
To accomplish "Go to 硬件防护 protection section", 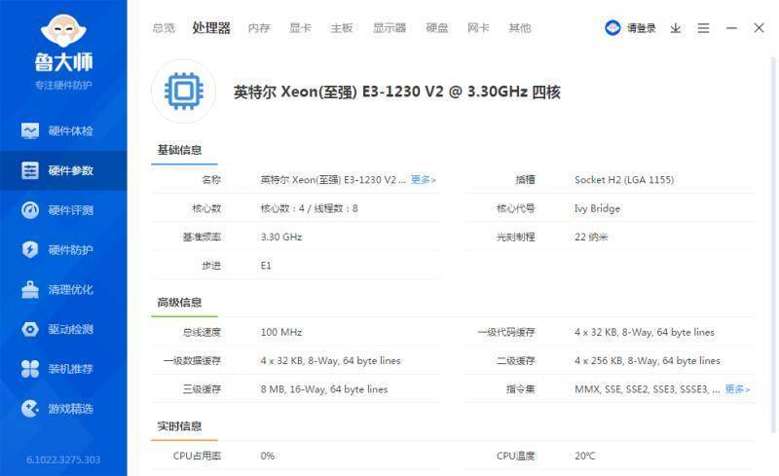I will click(63, 250).
